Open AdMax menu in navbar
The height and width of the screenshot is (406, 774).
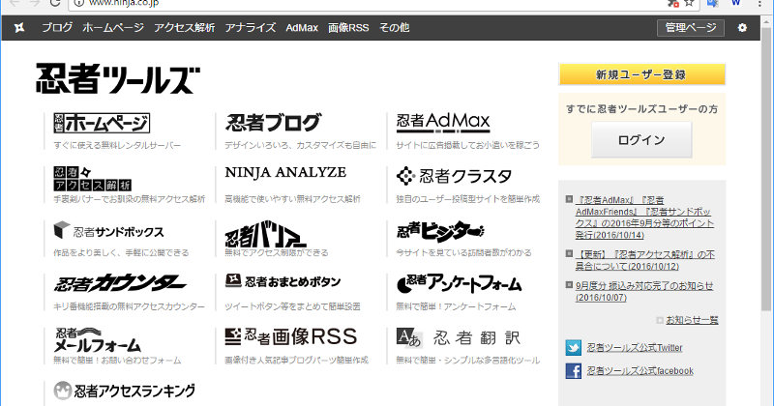point(302,28)
